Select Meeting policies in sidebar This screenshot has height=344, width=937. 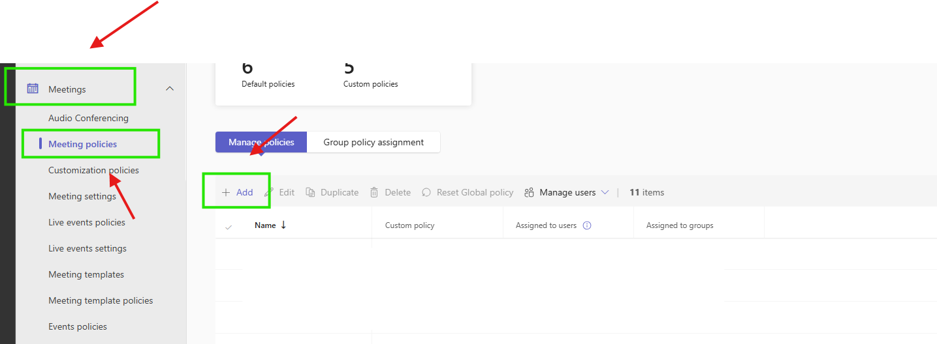(x=82, y=144)
